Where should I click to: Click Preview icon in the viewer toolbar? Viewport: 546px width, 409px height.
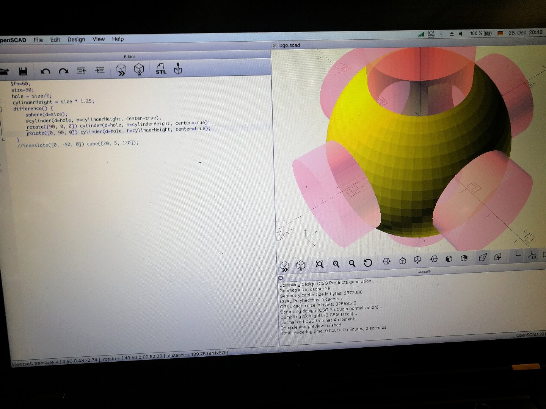coord(284,266)
